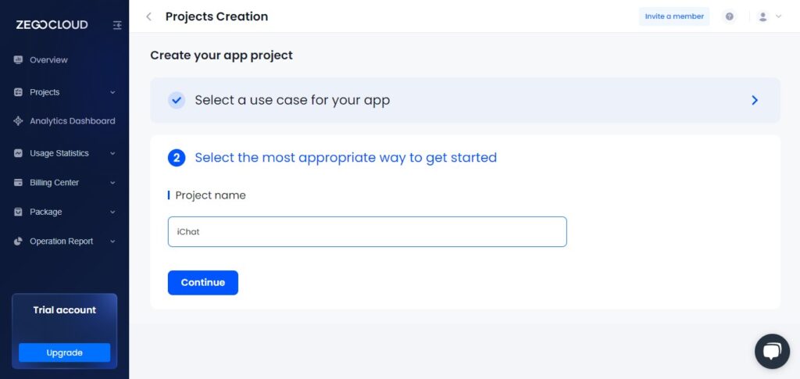
Task: Click the Invite a member button
Action: pos(674,16)
